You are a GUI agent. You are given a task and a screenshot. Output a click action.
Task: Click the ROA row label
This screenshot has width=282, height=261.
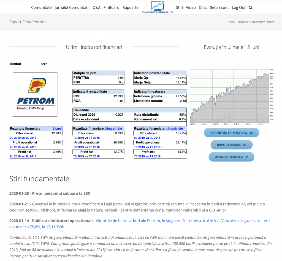(77, 101)
